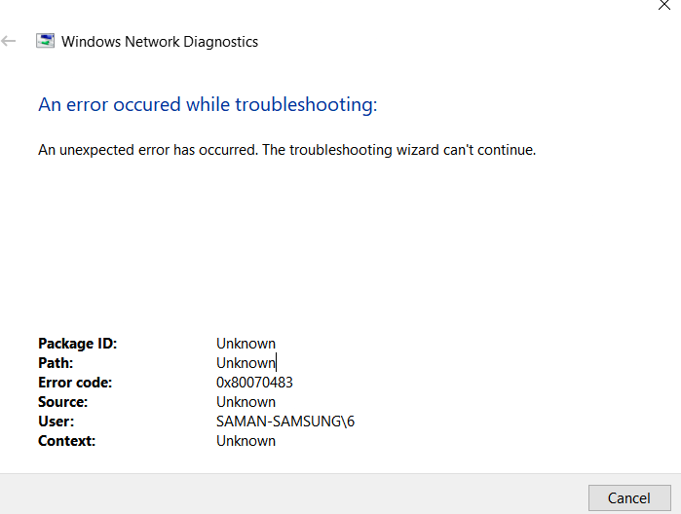
Task: Click the Cancel button
Action: (629, 498)
